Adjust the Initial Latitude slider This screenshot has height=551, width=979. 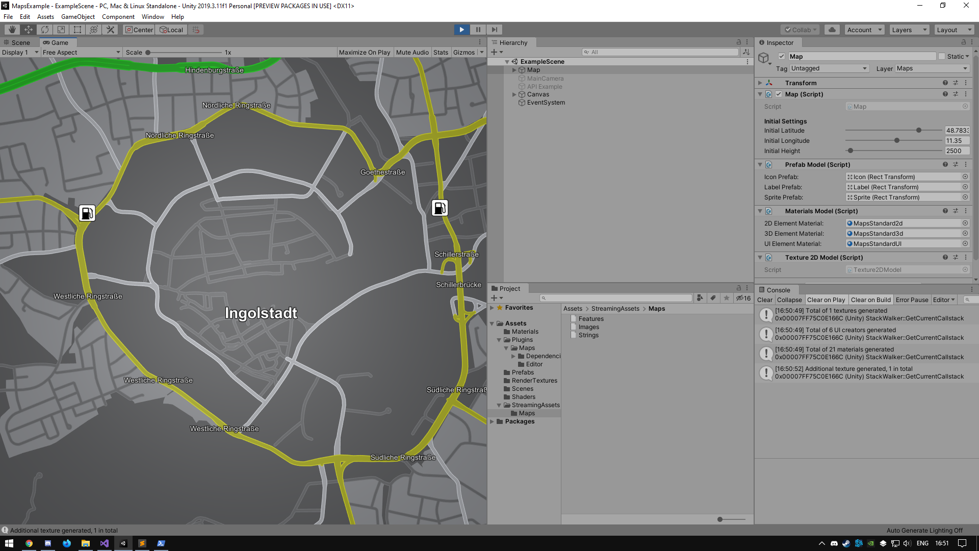coord(919,131)
